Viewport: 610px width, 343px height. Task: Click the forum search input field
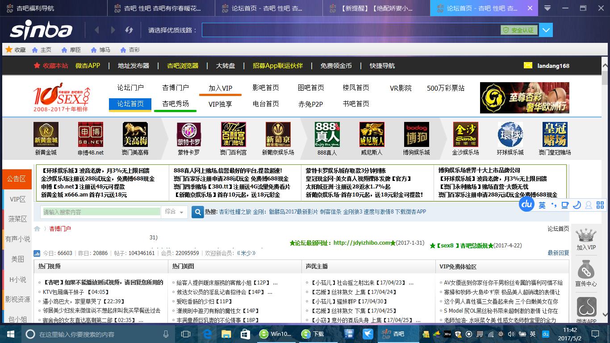[x=101, y=212]
